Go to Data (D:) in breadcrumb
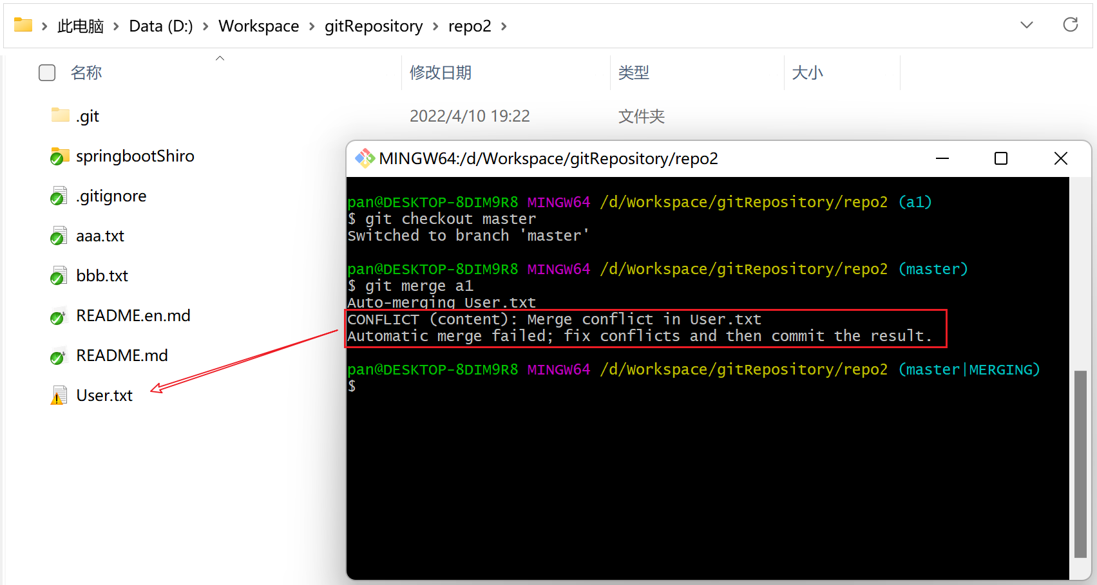Viewport: 1097px width, 585px height. point(161,26)
